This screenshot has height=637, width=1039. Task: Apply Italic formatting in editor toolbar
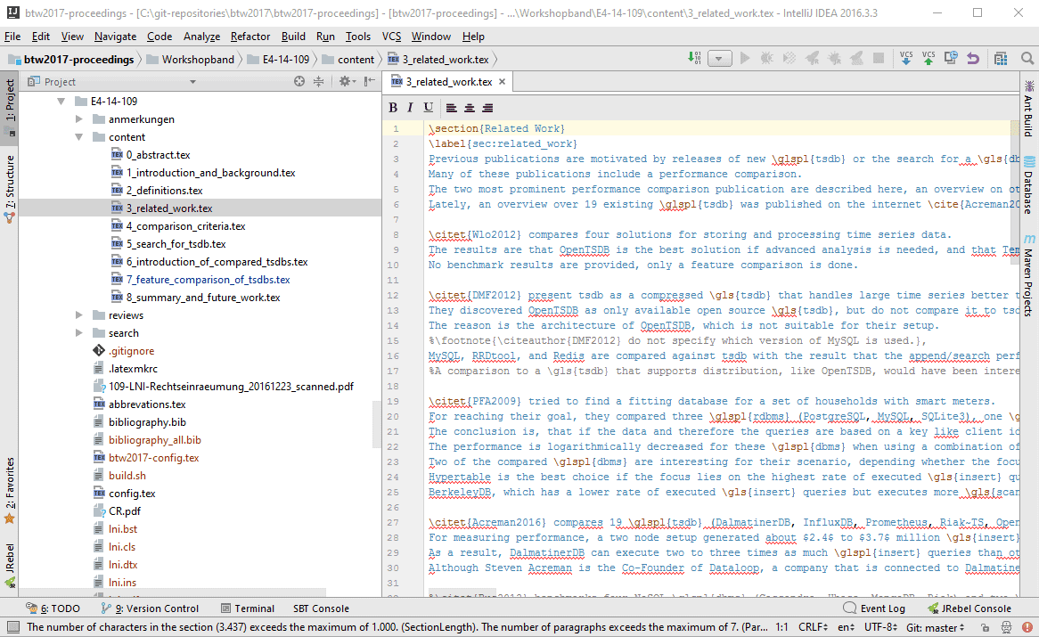pyautogui.click(x=410, y=107)
